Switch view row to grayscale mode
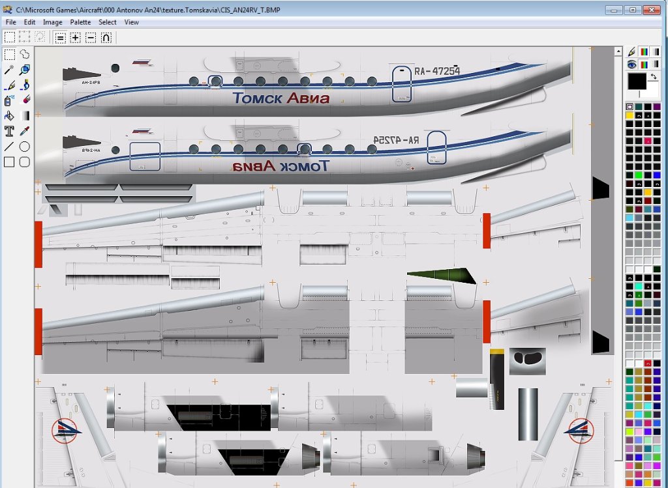 pyautogui.click(x=656, y=65)
